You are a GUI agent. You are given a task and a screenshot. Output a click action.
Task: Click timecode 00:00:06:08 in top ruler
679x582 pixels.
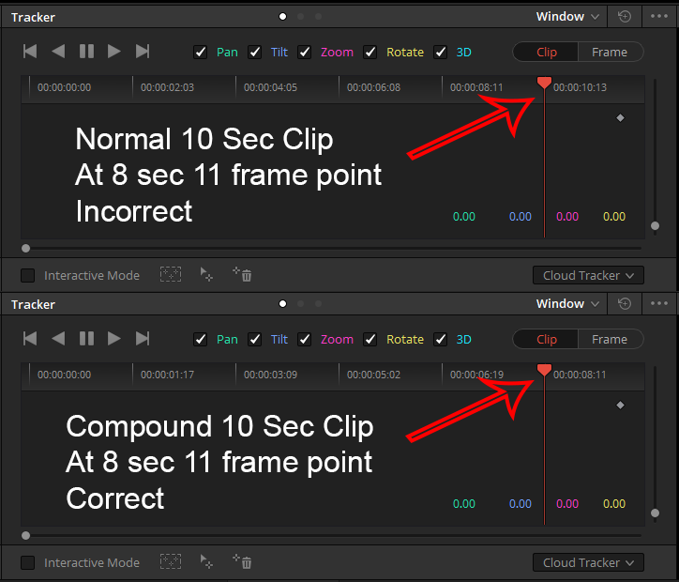click(373, 87)
